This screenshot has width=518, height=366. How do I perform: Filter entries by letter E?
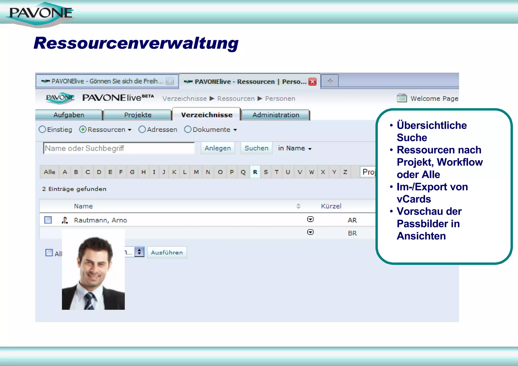[110, 172]
